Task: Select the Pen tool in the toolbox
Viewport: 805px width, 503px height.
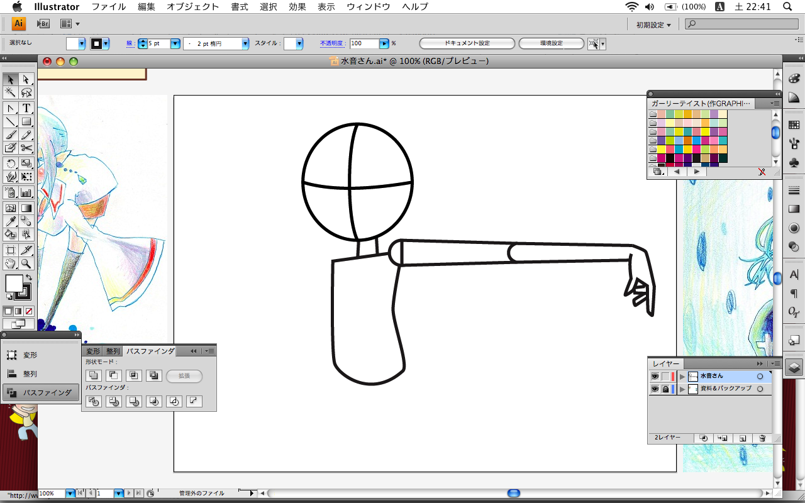Action: pyautogui.click(x=11, y=108)
